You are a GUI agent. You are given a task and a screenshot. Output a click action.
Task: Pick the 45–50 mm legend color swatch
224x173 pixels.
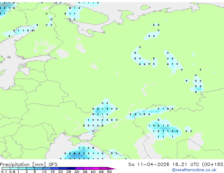(x=104, y=168)
